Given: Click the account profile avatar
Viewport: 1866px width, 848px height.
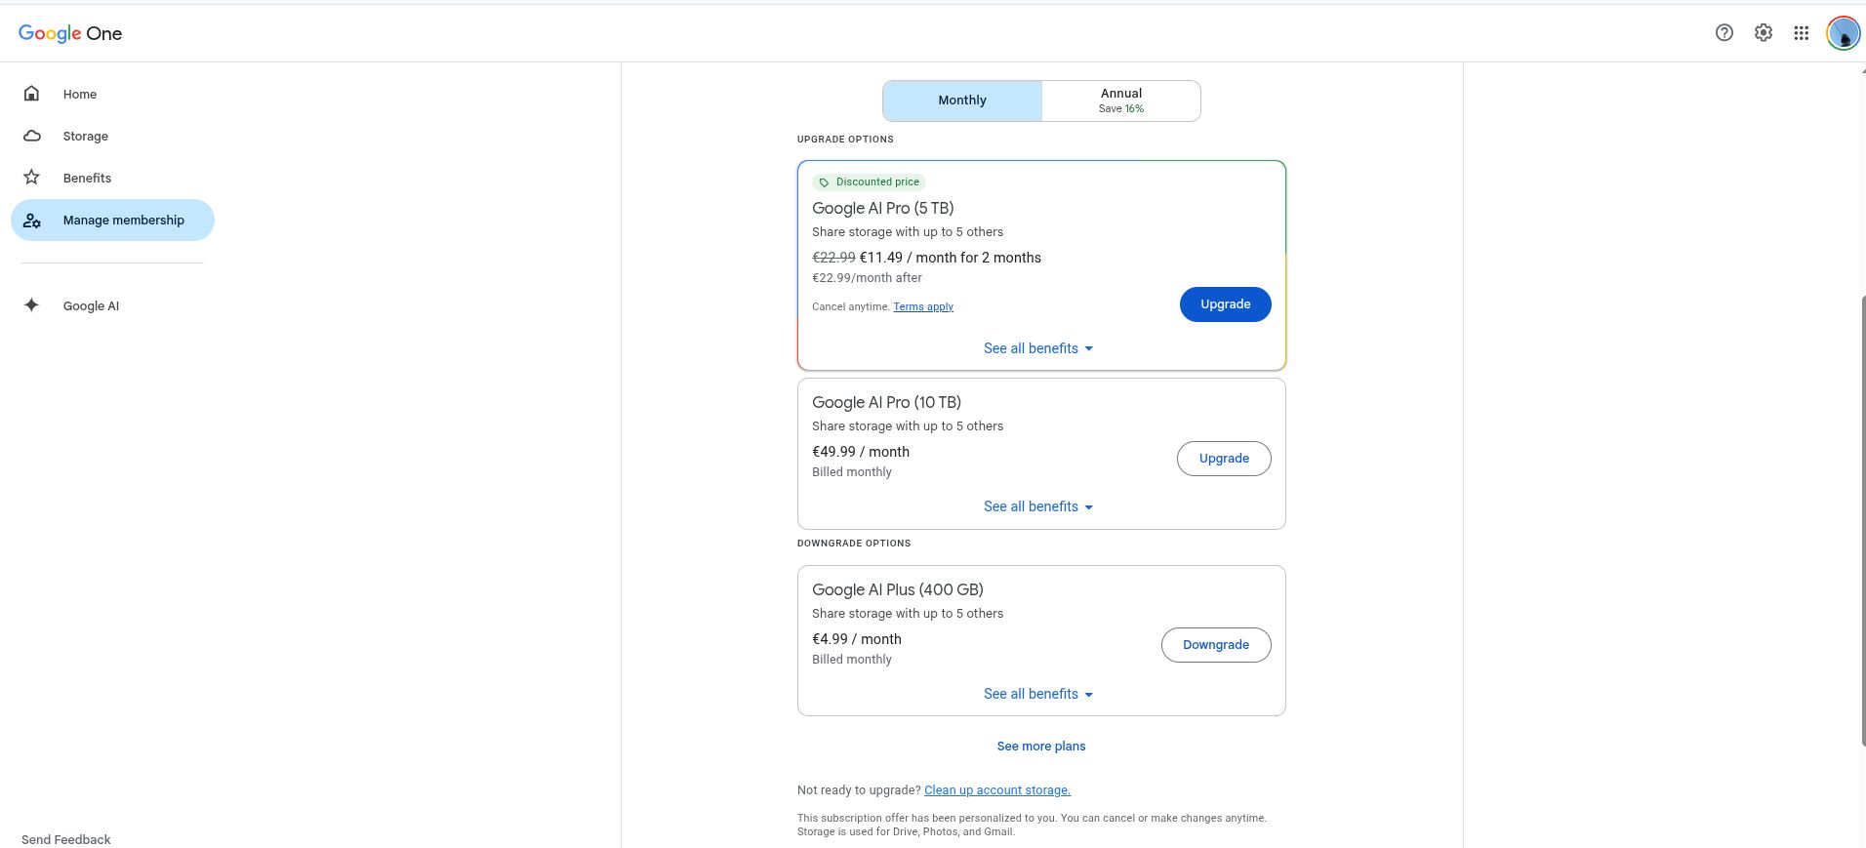Looking at the screenshot, I should pyautogui.click(x=1843, y=33).
